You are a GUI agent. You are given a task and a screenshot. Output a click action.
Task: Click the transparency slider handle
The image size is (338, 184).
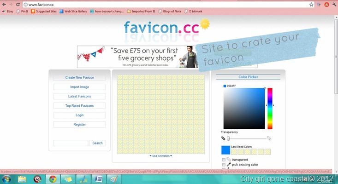(x=228, y=138)
